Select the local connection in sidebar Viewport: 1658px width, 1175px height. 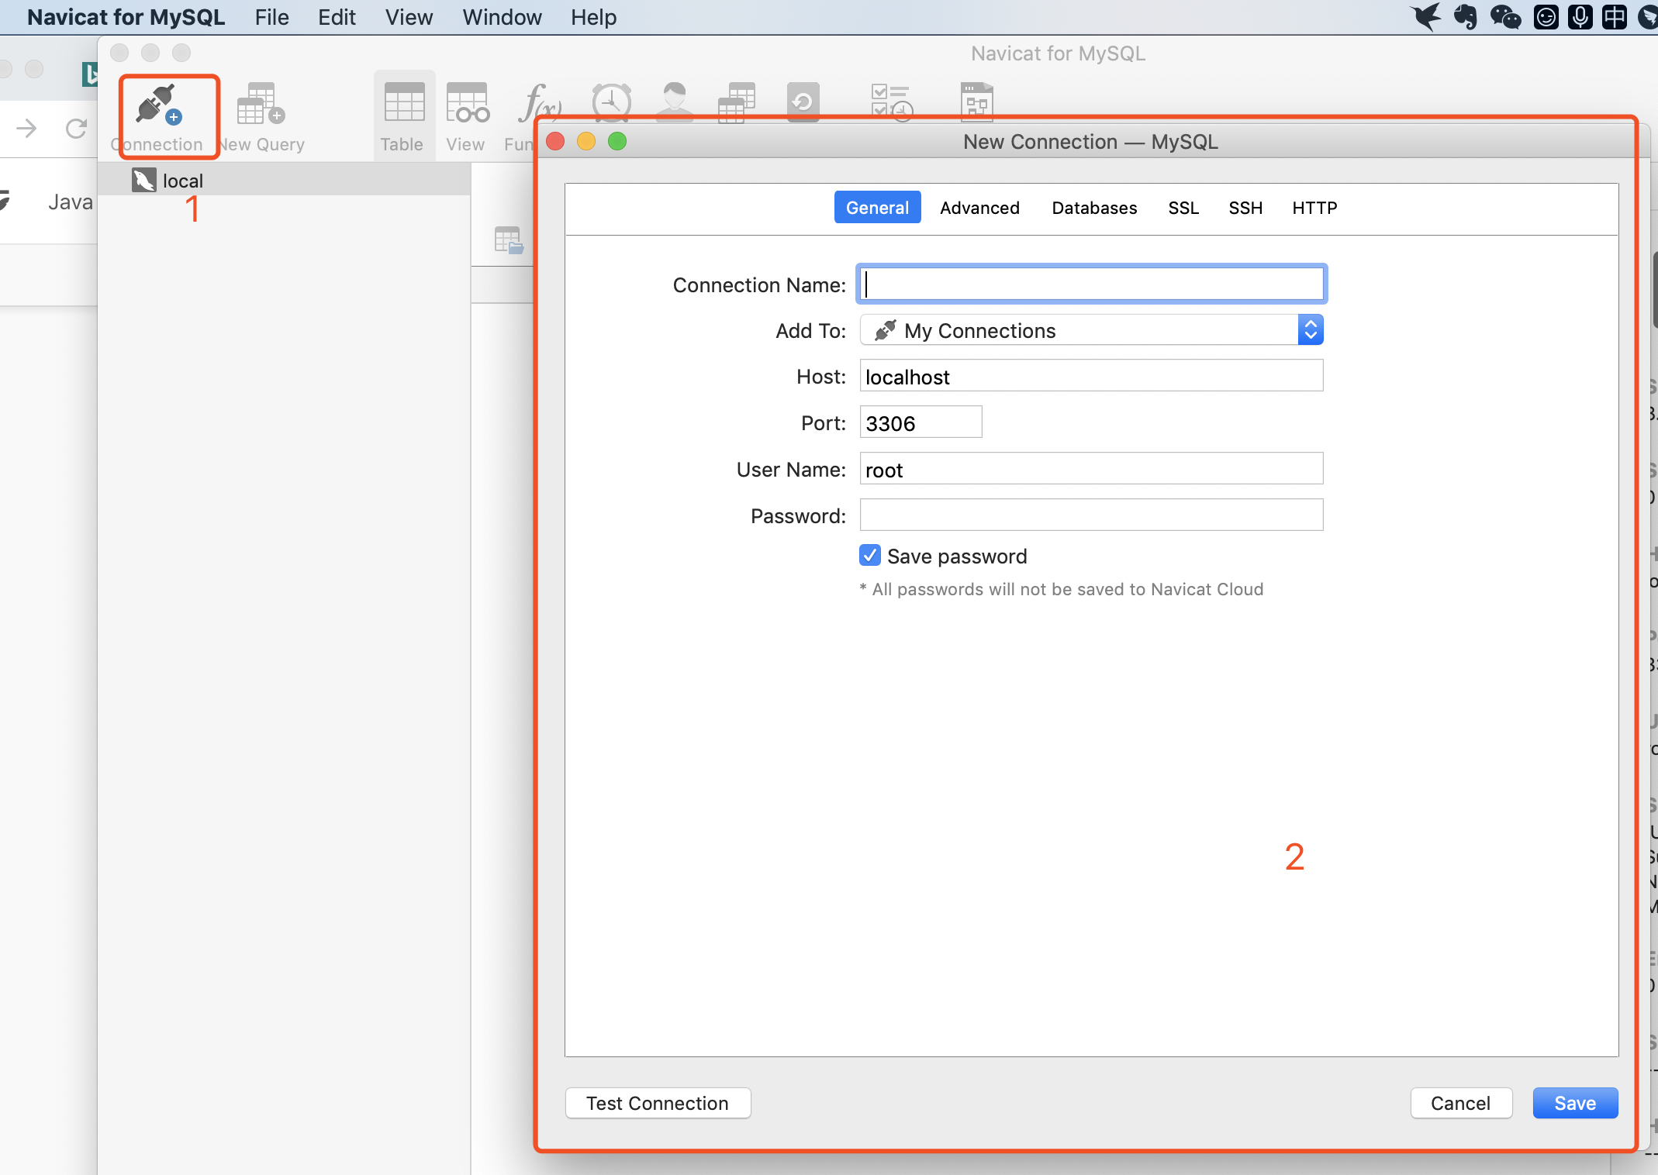pyautogui.click(x=183, y=181)
